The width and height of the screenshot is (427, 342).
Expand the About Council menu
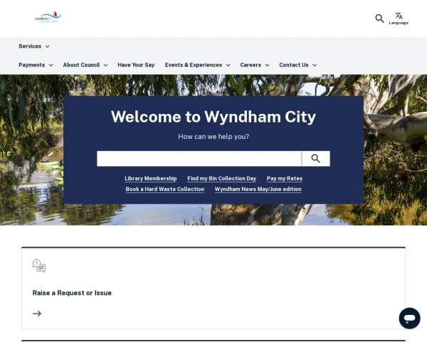pos(85,65)
